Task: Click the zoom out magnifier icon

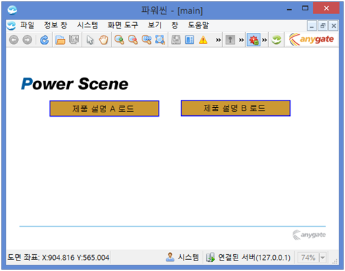Action: tap(133, 40)
